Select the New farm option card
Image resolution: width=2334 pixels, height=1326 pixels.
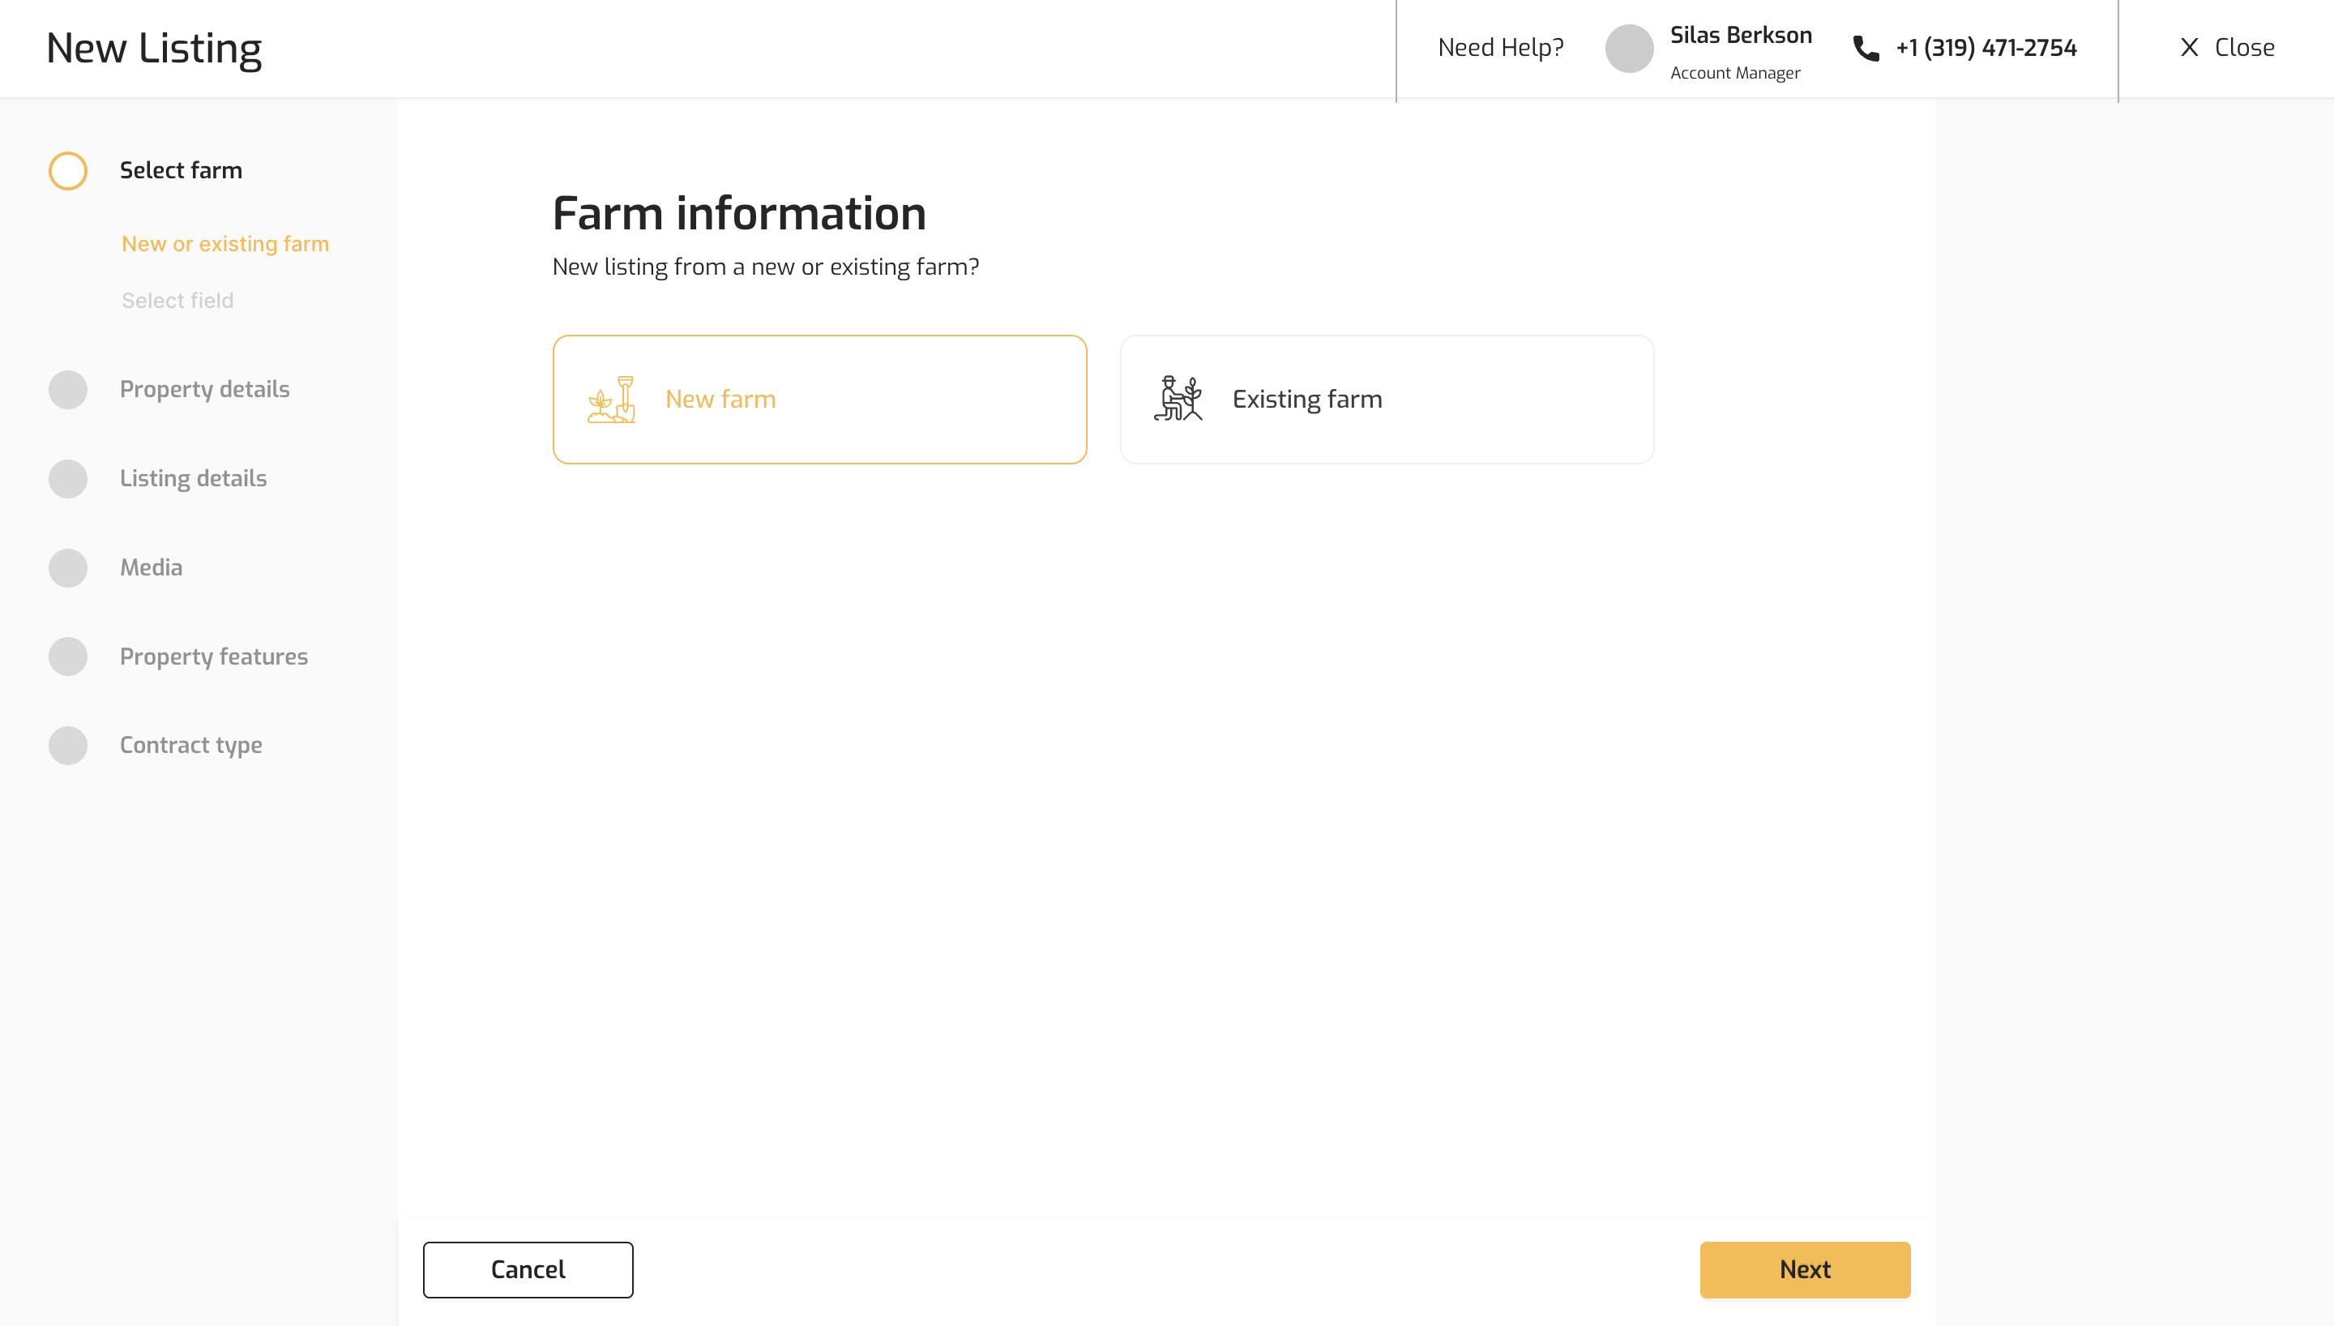point(819,399)
